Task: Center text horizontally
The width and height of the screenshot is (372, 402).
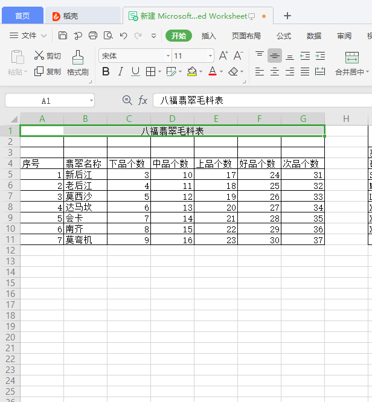Action: (x=275, y=72)
